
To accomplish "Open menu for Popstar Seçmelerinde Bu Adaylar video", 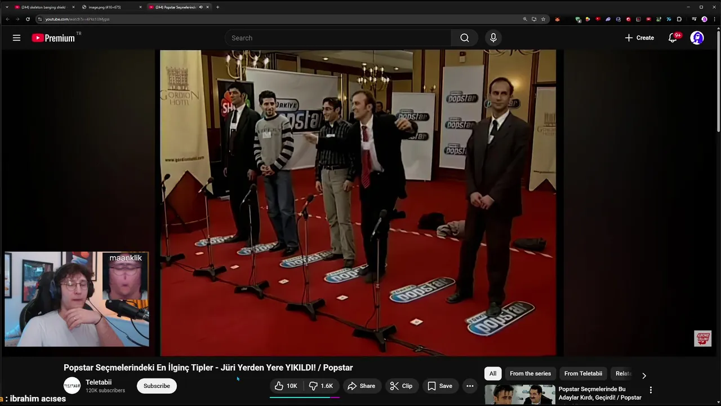I will (x=651, y=390).
